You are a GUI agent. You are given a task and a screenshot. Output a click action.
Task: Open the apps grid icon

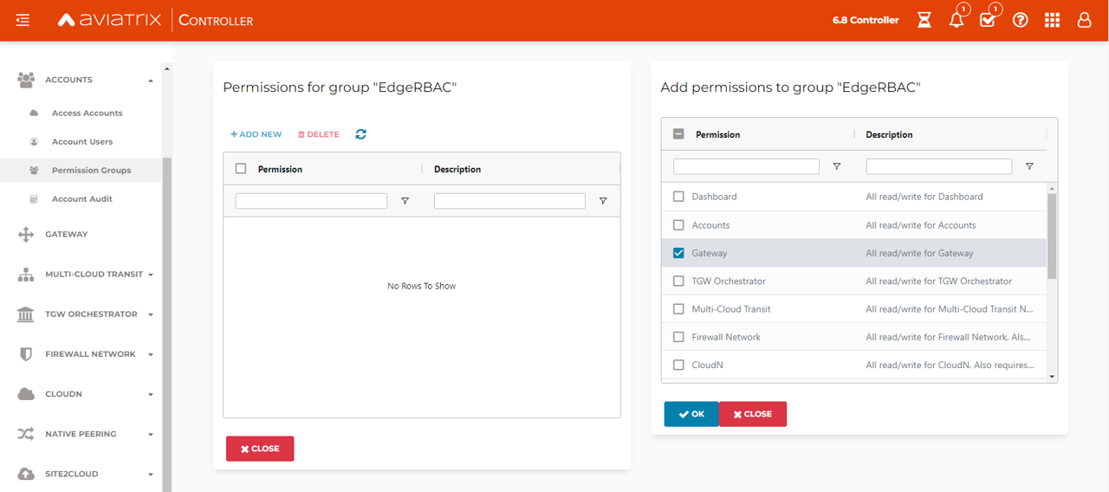point(1052,20)
